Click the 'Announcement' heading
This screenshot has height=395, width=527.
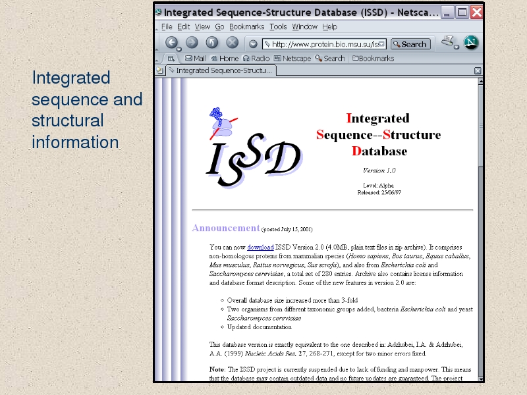(226, 228)
